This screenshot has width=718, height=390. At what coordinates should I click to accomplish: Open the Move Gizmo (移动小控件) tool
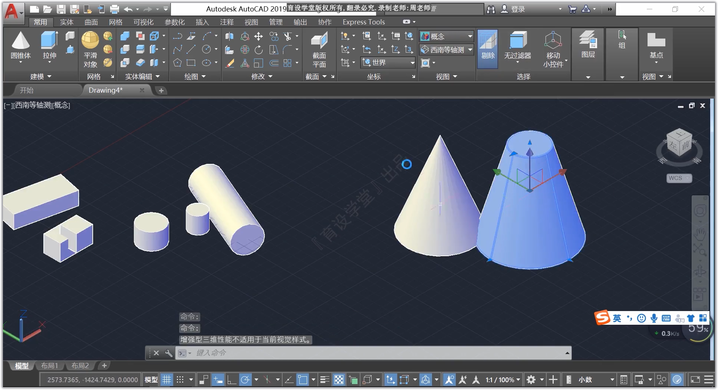(553, 49)
